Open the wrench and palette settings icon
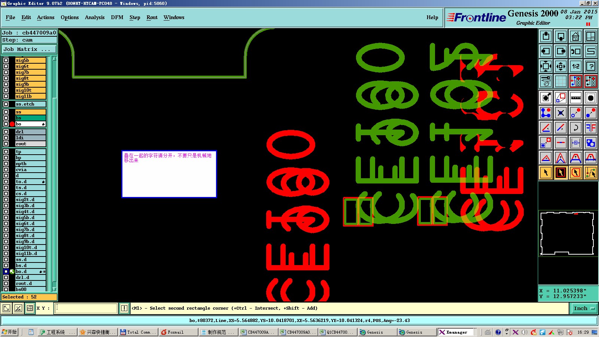 (546, 81)
